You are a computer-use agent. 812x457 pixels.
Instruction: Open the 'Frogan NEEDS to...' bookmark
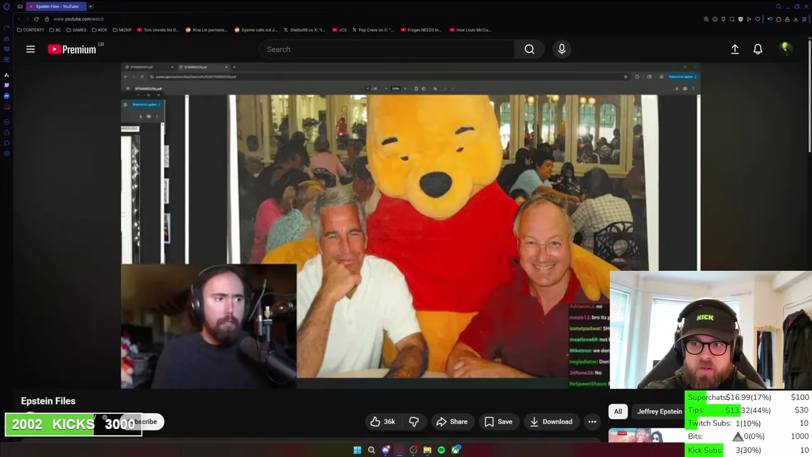point(421,30)
